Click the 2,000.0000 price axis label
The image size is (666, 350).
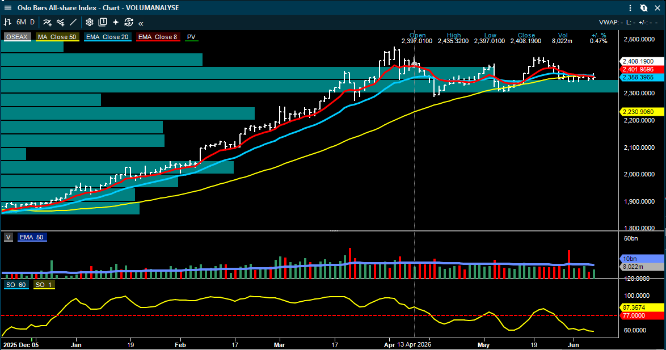pos(639,174)
